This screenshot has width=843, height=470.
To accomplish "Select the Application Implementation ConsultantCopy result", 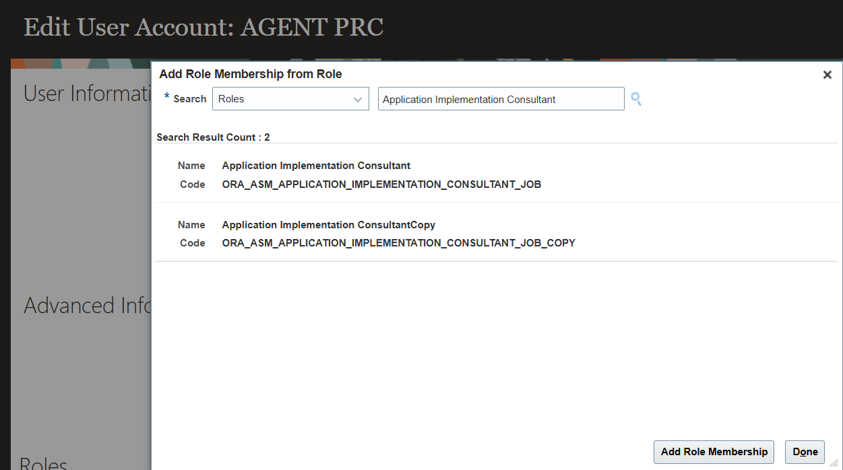I will tap(328, 225).
